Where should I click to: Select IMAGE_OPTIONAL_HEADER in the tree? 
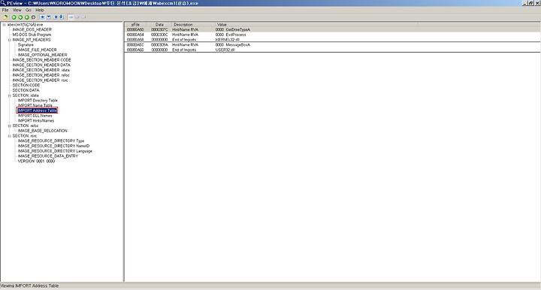click(43, 55)
